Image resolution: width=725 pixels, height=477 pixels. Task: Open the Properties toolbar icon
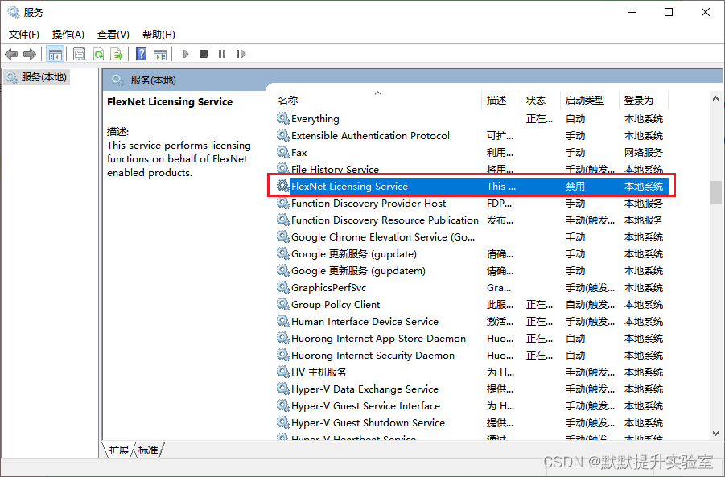79,54
